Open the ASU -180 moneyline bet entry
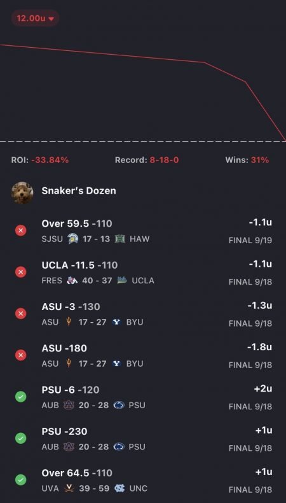 (143, 356)
